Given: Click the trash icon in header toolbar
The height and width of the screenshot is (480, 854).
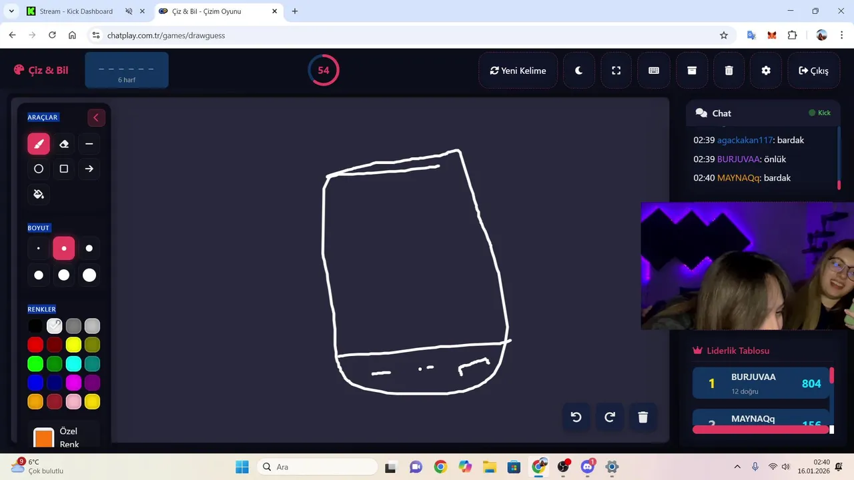Looking at the screenshot, I should [729, 71].
